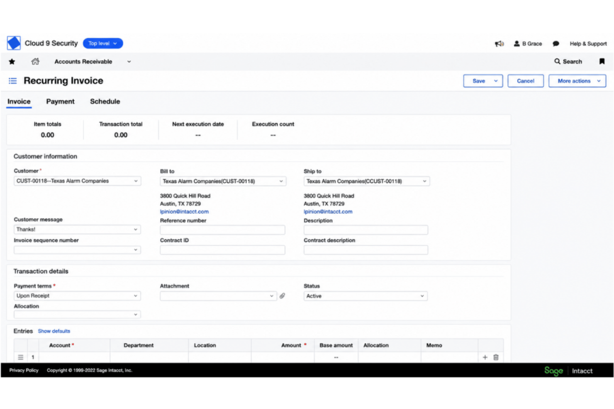The width and height of the screenshot is (614, 409).
Task: Click the bookmark icon
Action: tap(602, 61)
